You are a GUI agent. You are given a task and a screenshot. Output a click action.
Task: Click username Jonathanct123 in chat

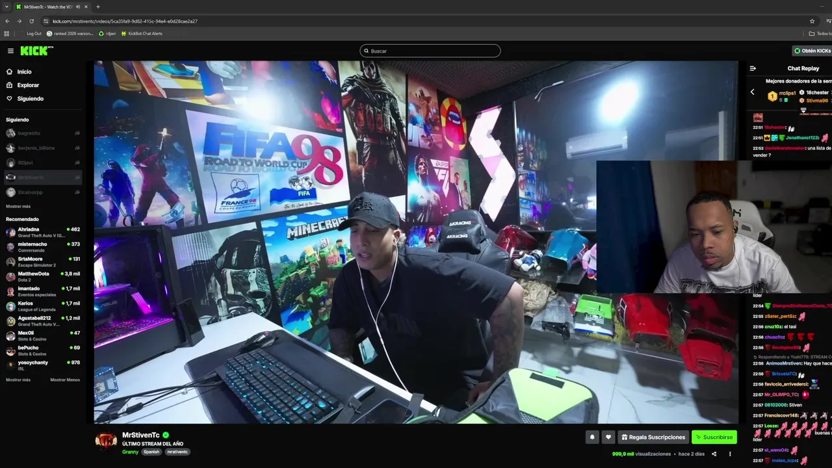[802, 138]
